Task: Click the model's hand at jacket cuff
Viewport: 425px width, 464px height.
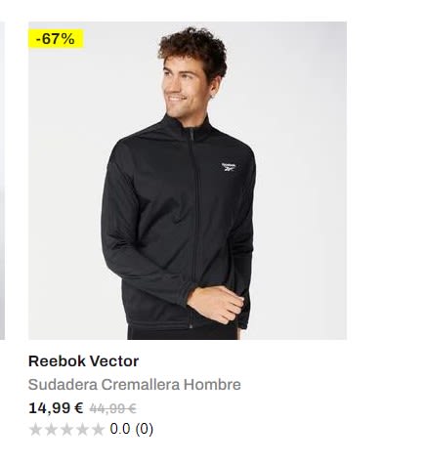Action: click(216, 305)
